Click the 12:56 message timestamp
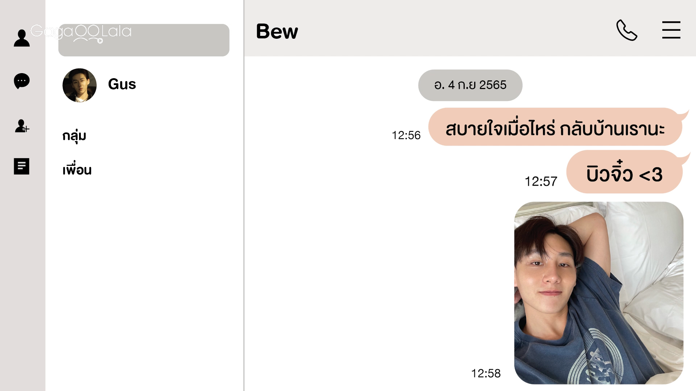The image size is (696, 391). [406, 135]
